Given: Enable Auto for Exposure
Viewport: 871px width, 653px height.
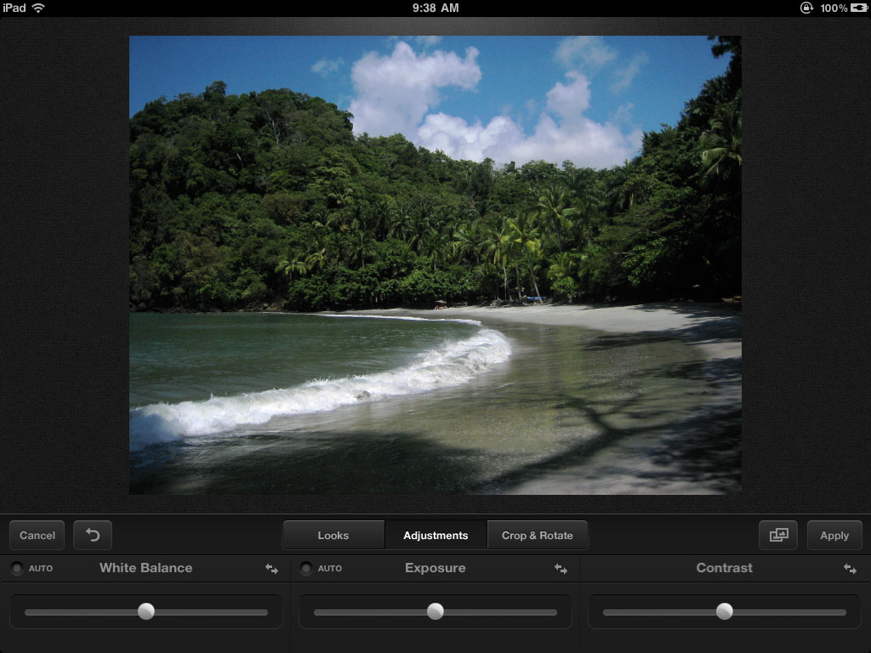Looking at the screenshot, I should 306,569.
